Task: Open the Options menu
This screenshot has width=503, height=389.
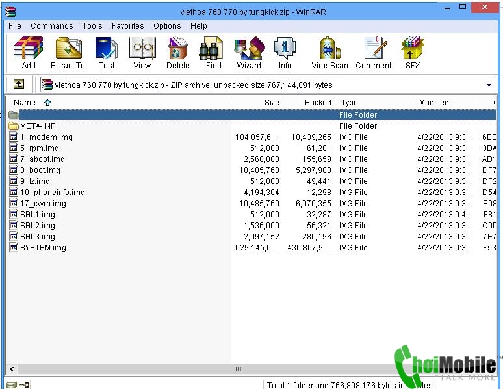Action: [167, 26]
